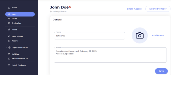Image resolution: width=171 pixels, height=96 pixels.
Task: Click the Reports document icon
Action: point(9,41)
